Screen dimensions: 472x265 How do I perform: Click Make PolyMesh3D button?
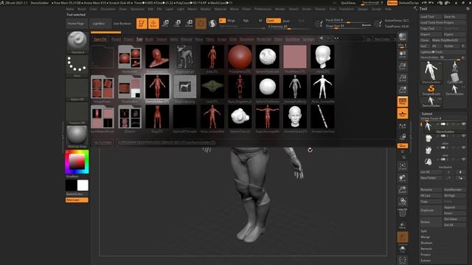pos(448,40)
